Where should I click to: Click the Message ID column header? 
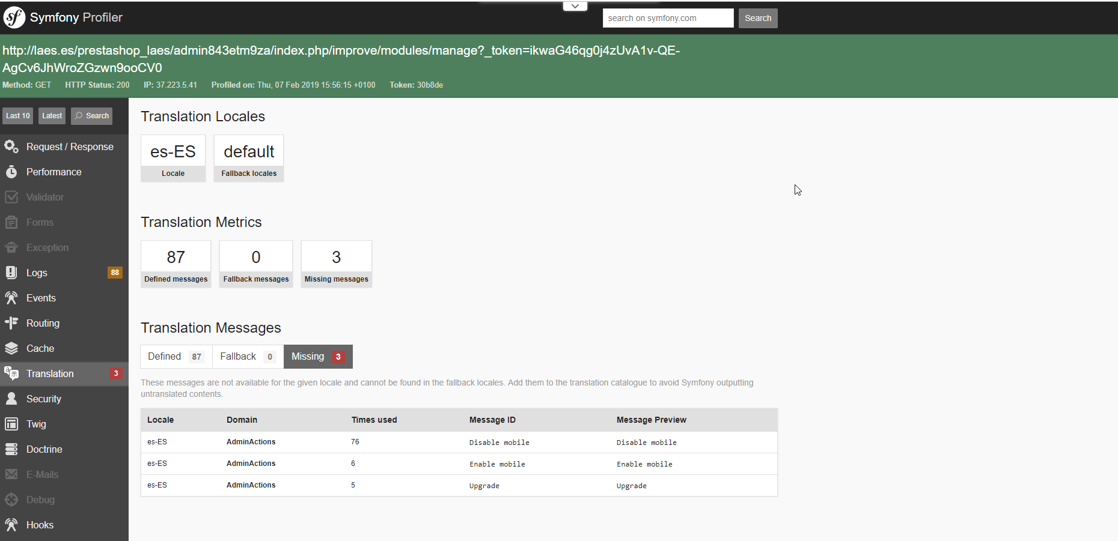pos(492,420)
